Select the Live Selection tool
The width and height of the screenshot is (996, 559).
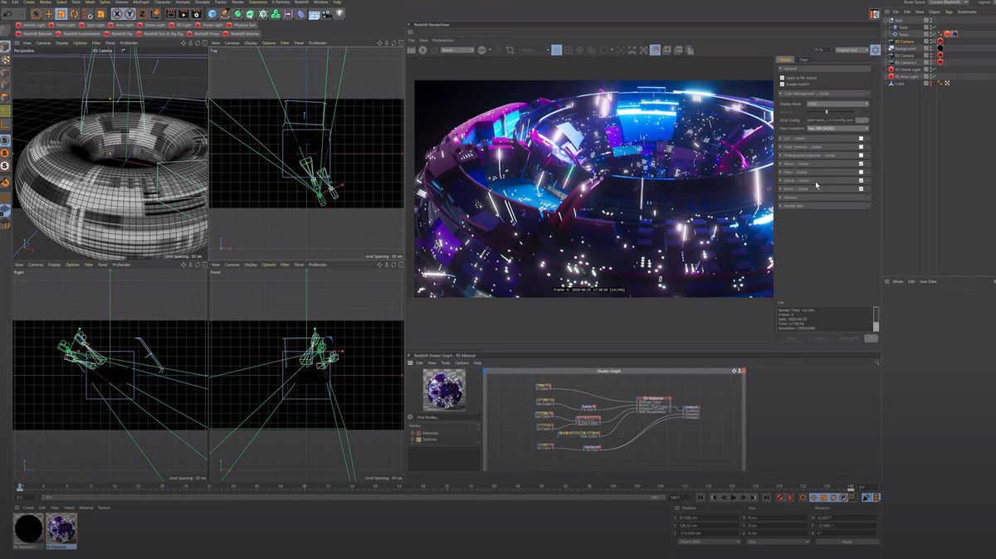coord(37,13)
